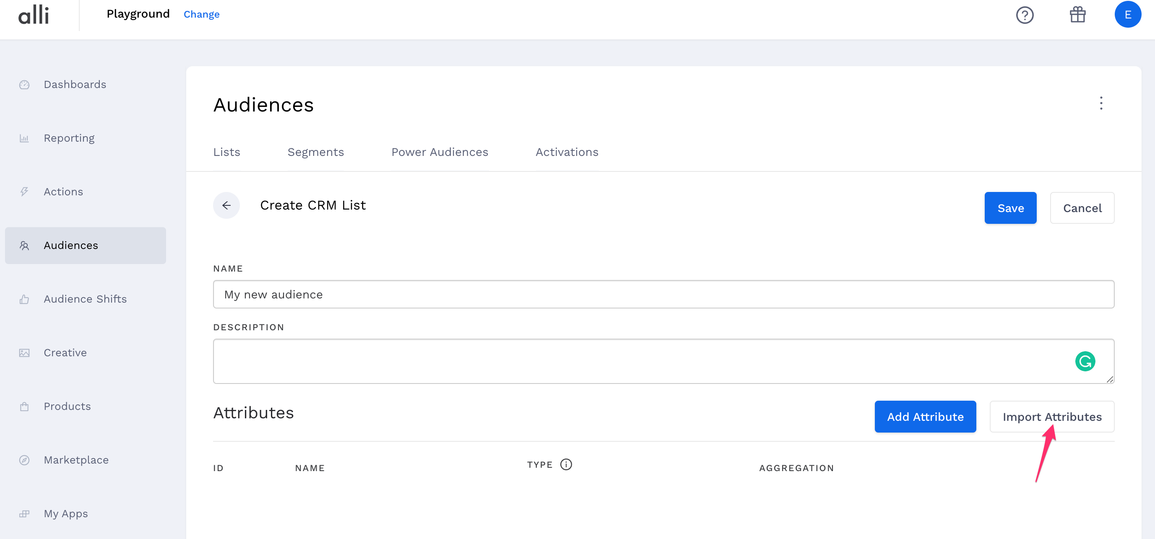Open the Creative image icon
Viewport: 1155px width, 539px height.
[x=24, y=352]
